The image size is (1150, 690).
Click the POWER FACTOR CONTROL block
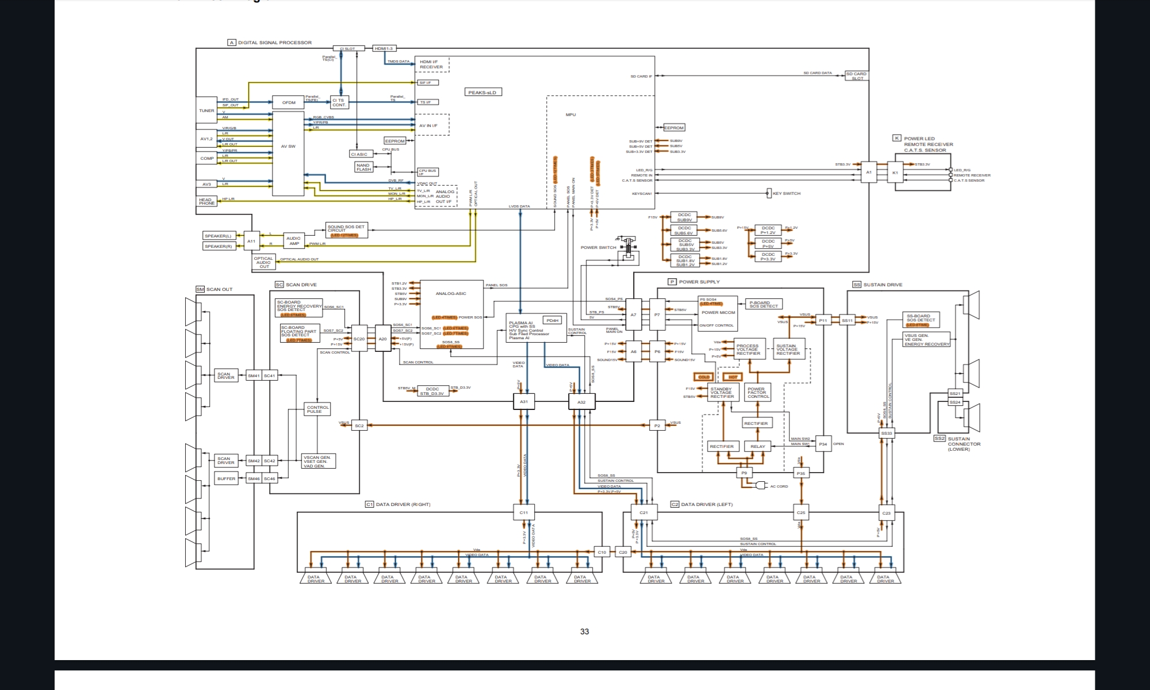757,393
